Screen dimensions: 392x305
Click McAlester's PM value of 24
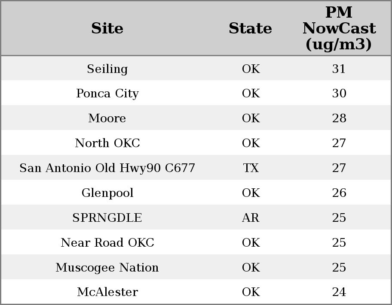(x=339, y=292)
